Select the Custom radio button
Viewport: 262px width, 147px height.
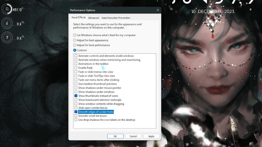(75, 50)
